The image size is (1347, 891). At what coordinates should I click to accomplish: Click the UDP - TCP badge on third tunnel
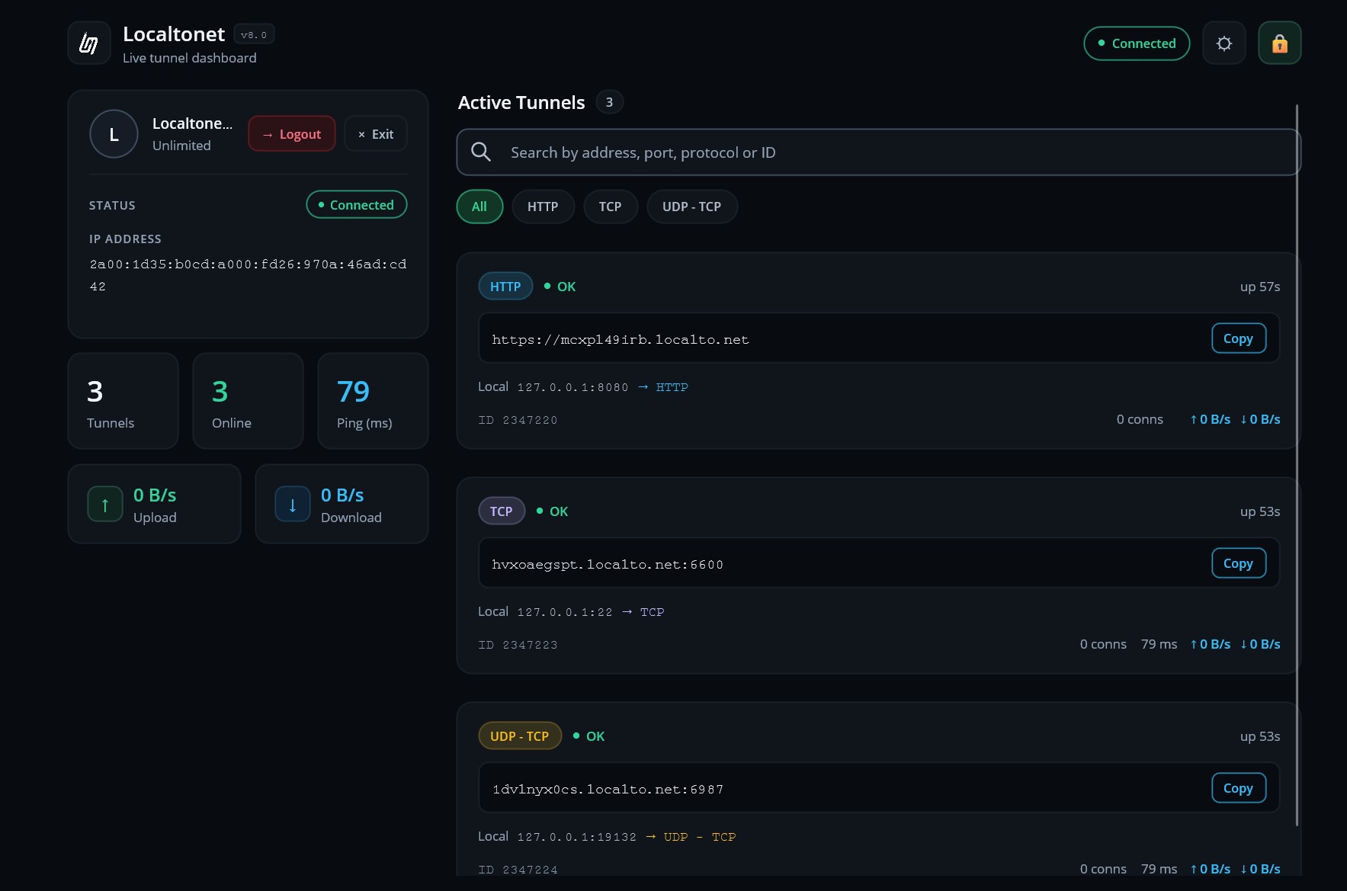pyautogui.click(x=520, y=736)
